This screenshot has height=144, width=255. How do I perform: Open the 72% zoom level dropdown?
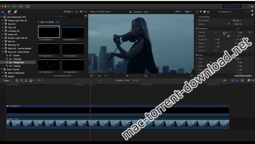point(178,12)
